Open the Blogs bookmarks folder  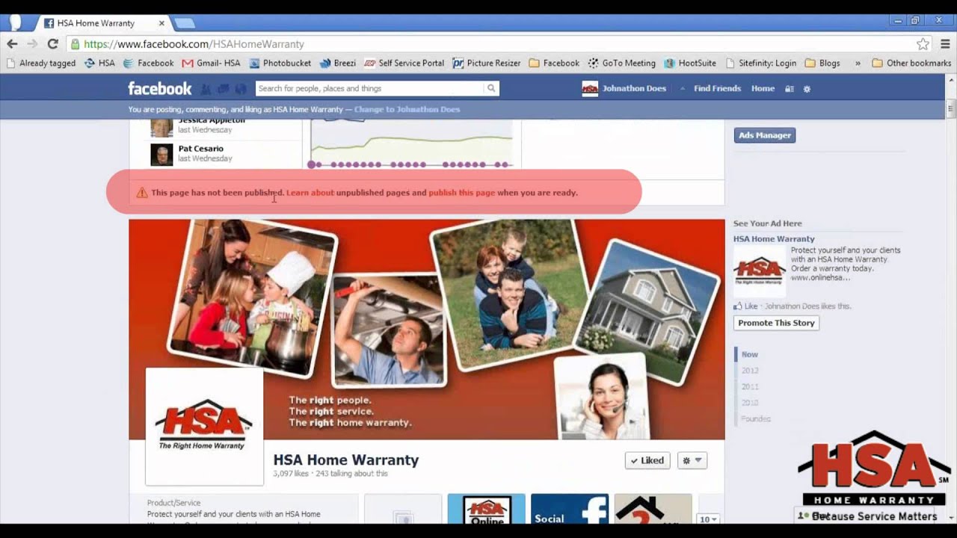coord(822,64)
